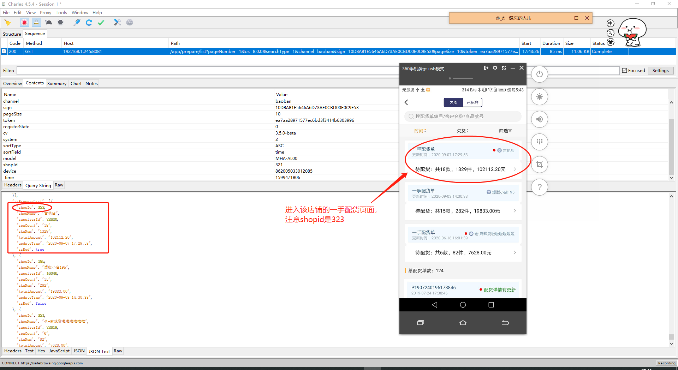Screen dimensions: 678x370
Task: Click the bottom home icon of phone mirror
Action: pyautogui.click(x=463, y=323)
